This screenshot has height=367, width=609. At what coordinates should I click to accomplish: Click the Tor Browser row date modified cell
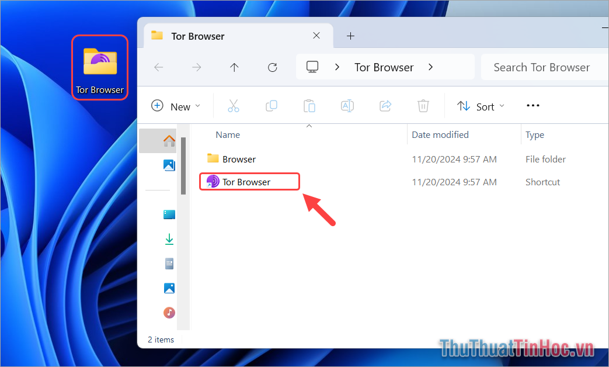pyautogui.click(x=454, y=182)
